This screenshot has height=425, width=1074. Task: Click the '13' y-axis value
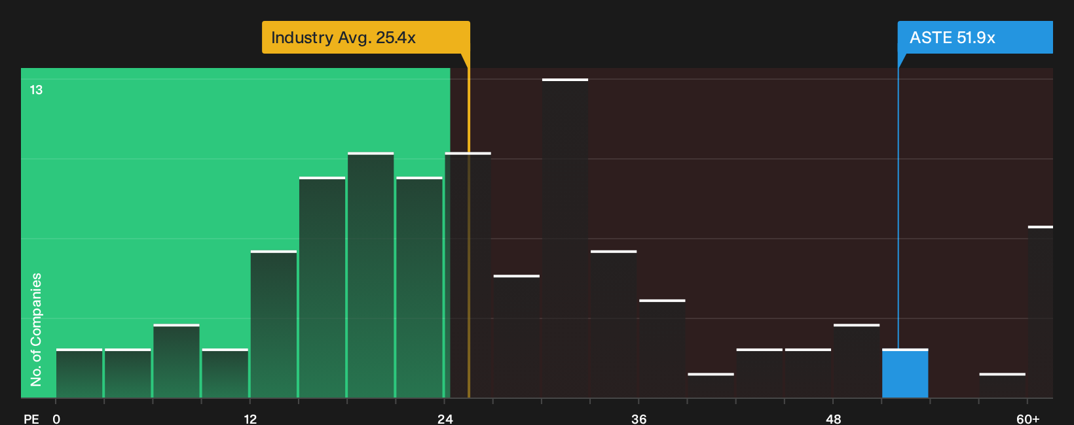point(36,90)
